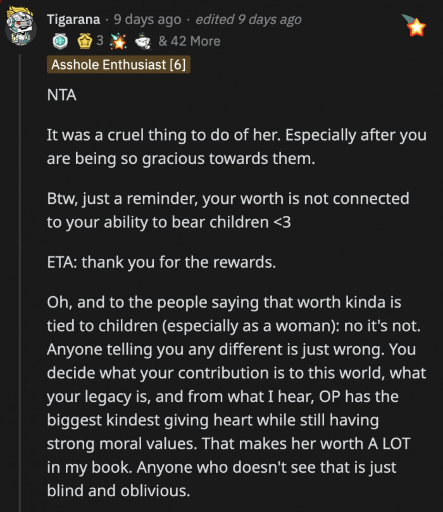The width and height of the screenshot is (443, 512).
Task: Click the teal gem inside the shield award
Action: [x=59, y=41]
